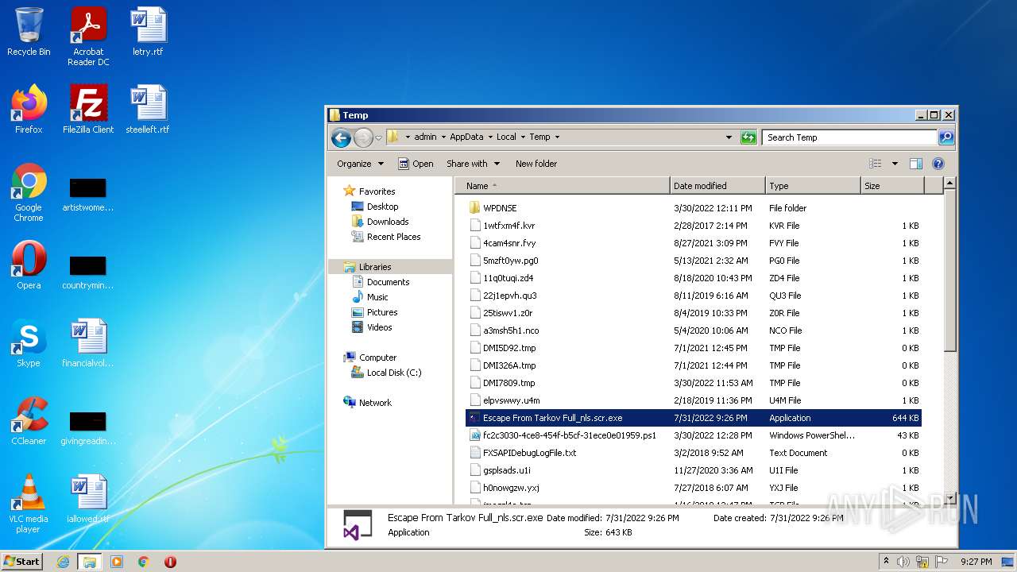This screenshot has height=572, width=1017.
Task: Expand the Temp breadcrumb arrow
Action: [557, 137]
